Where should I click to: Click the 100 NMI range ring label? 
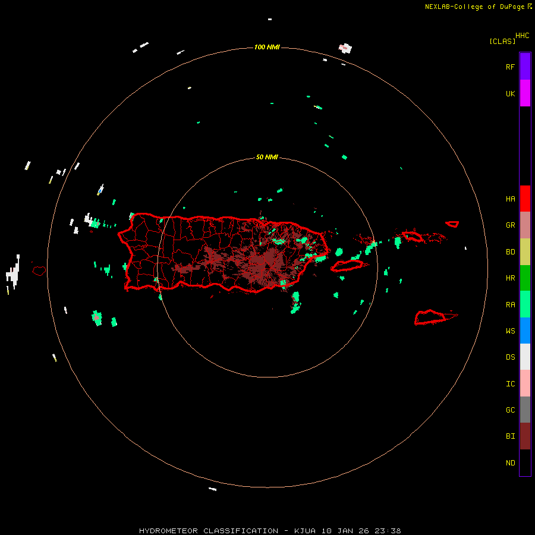[267, 47]
